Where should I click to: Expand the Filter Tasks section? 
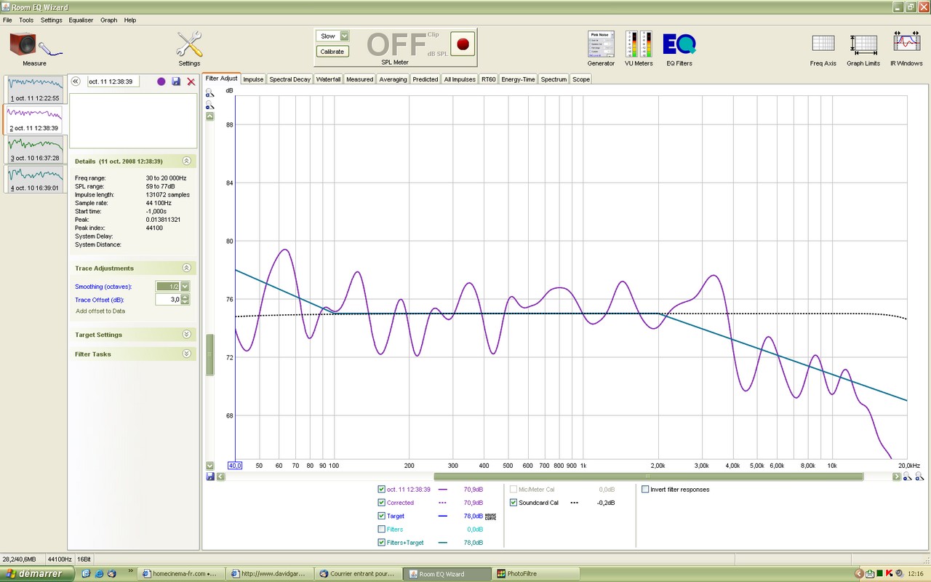186,354
